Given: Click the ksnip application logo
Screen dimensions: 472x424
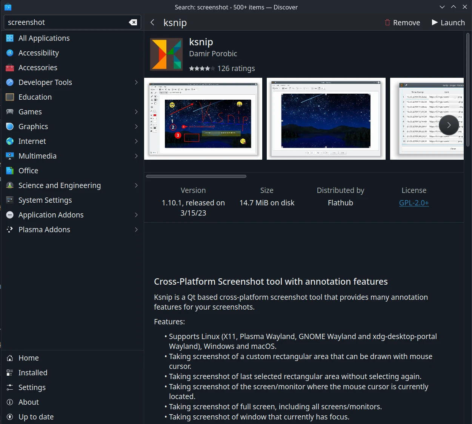Looking at the screenshot, I should (x=166, y=54).
